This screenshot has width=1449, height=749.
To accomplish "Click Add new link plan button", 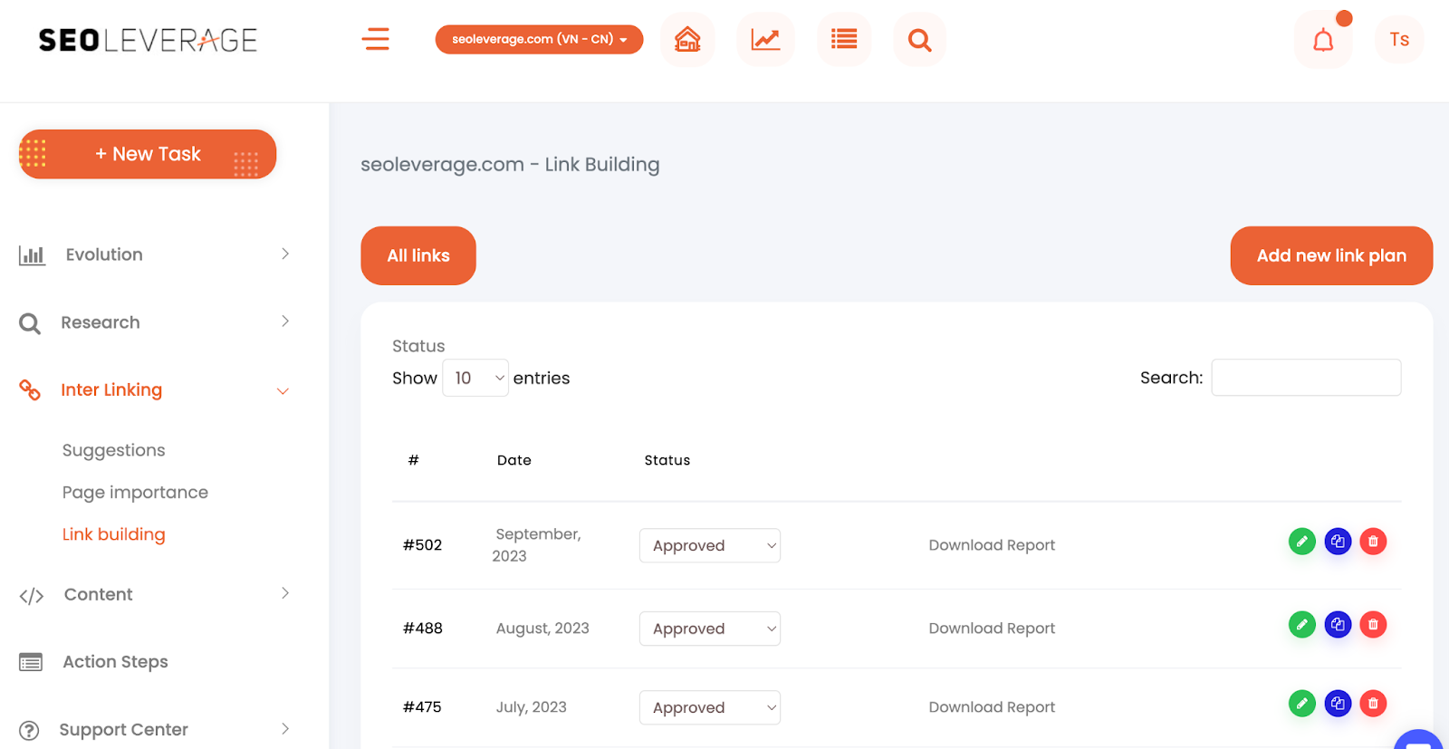I will point(1331,255).
